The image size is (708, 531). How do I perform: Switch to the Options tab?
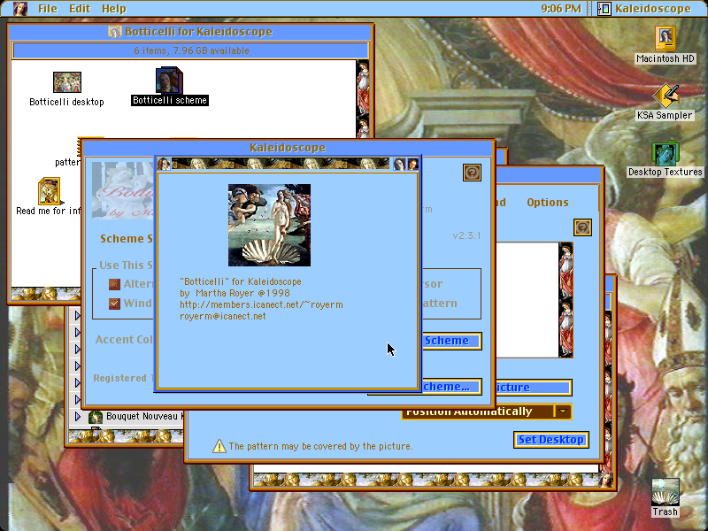click(x=547, y=203)
